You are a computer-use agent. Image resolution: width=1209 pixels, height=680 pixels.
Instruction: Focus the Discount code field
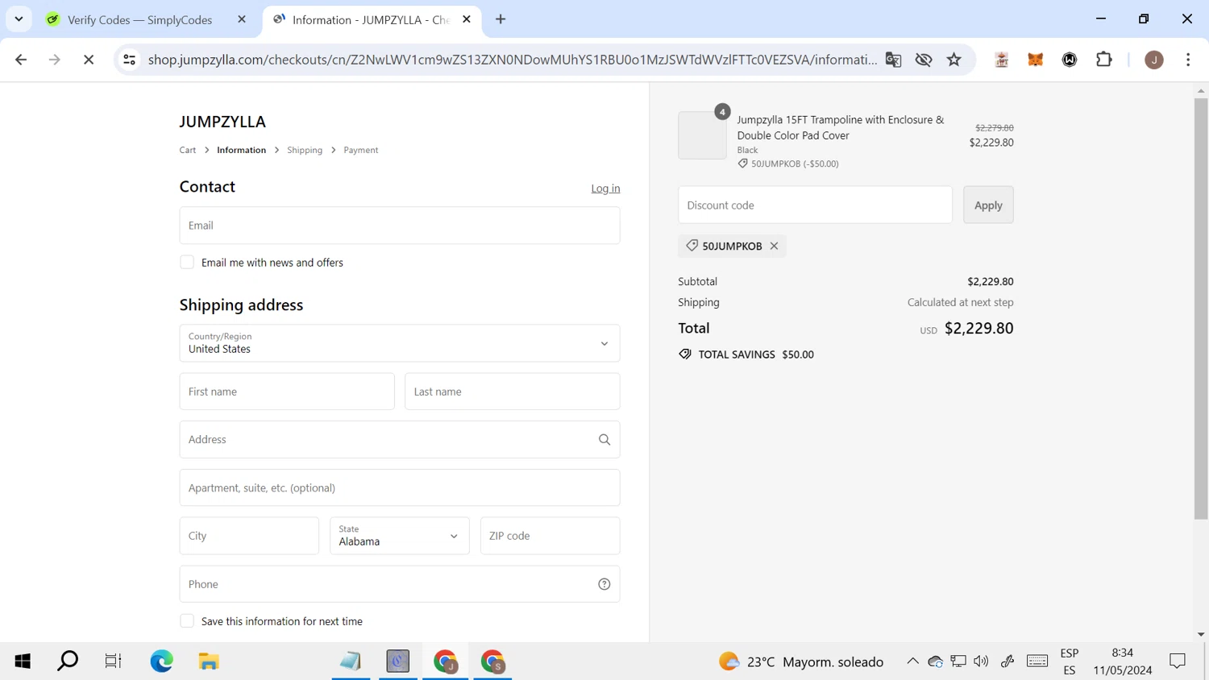click(815, 205)
